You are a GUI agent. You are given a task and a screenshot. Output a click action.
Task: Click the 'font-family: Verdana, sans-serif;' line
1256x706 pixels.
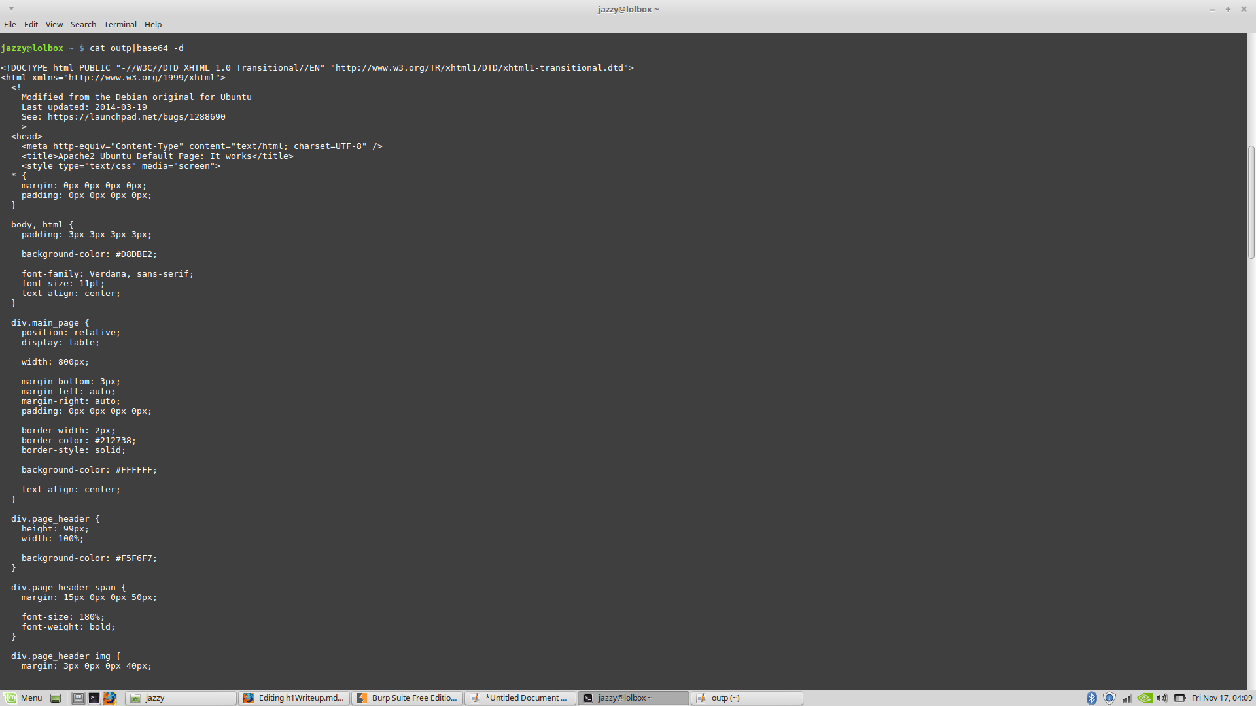point(108,274)
